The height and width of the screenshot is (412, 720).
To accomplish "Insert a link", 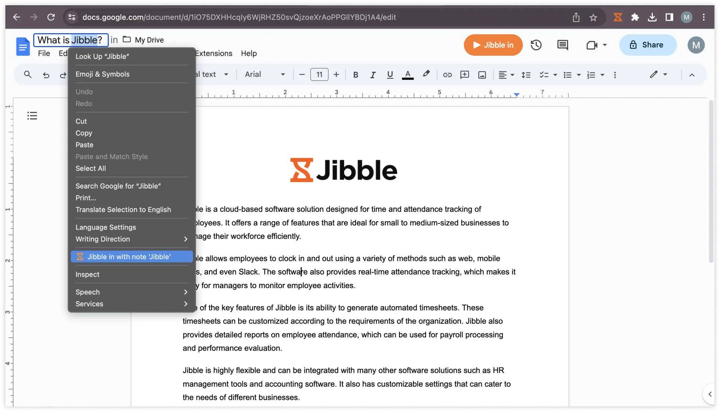I will pyautogui.click(x=447, y=75).
